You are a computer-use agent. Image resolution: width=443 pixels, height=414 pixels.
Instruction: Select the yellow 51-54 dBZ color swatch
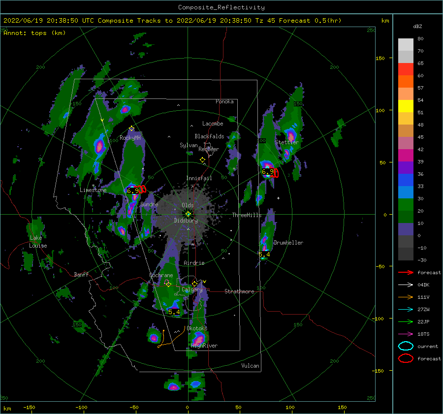click(406, 106)
